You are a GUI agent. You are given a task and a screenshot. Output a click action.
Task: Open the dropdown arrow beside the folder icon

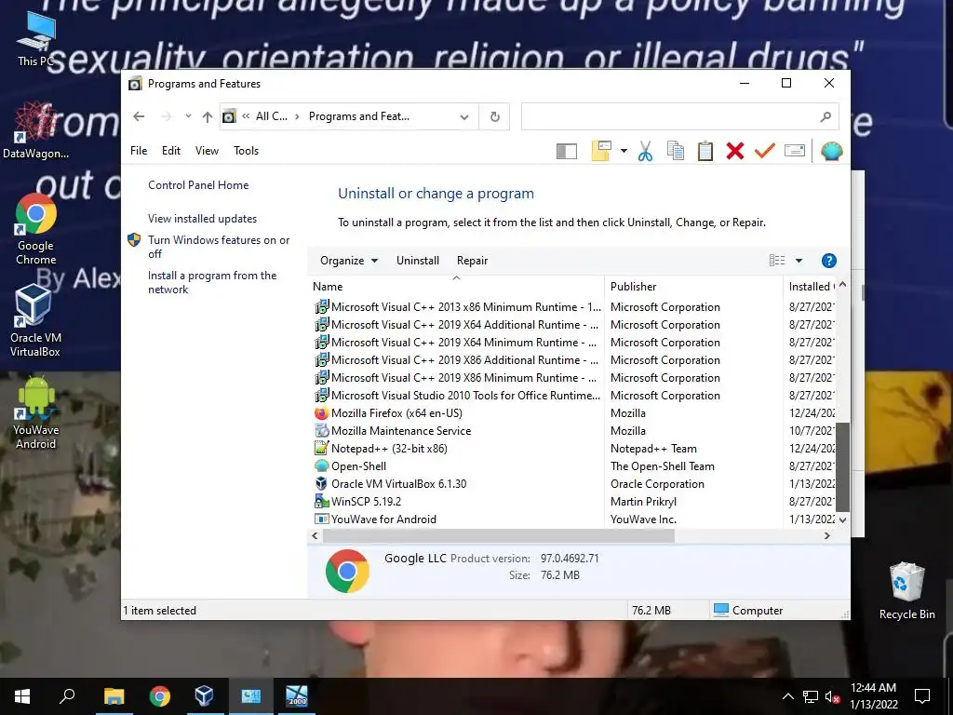(x=624, y=151)
